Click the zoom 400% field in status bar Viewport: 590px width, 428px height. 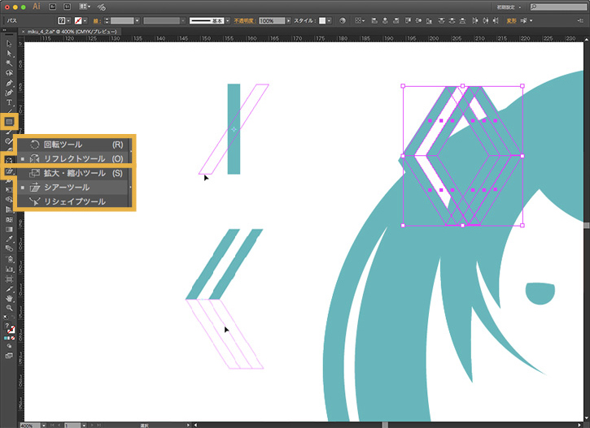tap(30, 426)
